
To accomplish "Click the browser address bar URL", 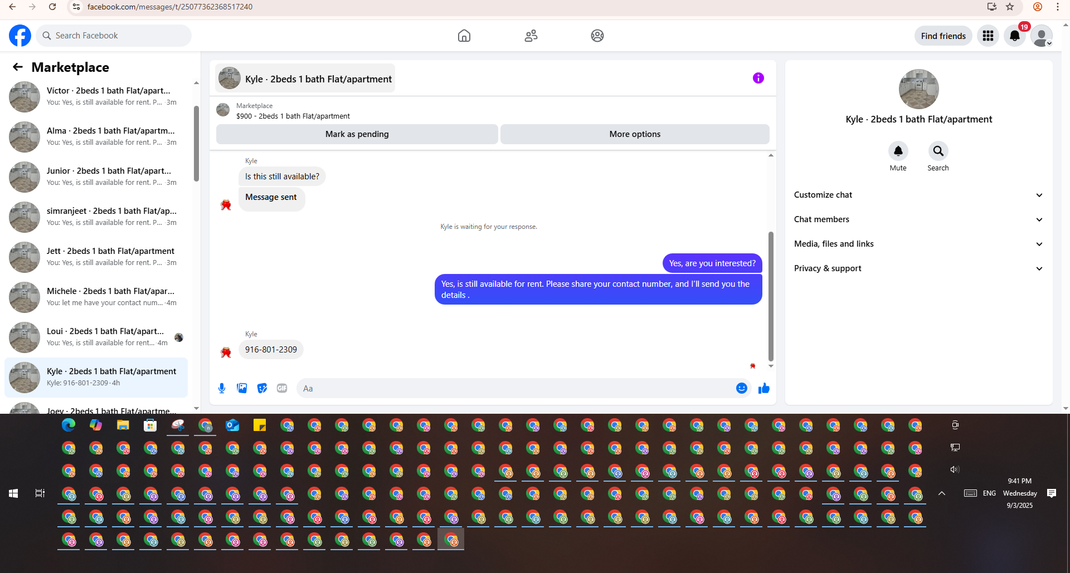I will pyautogui.click(x=169, y=7).
